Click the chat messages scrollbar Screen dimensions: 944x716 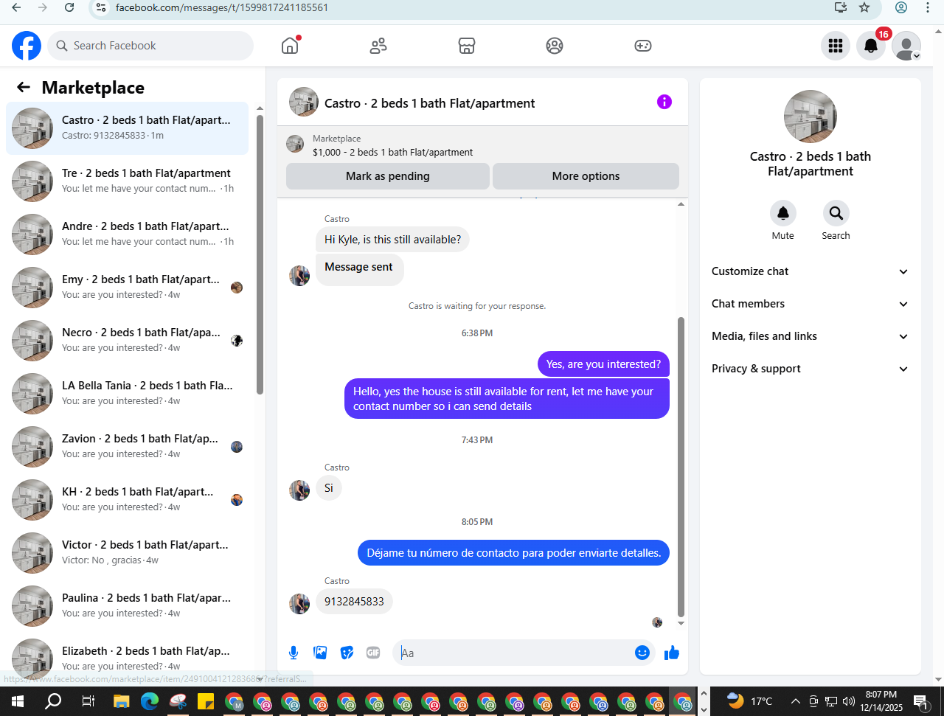[681, 466]
